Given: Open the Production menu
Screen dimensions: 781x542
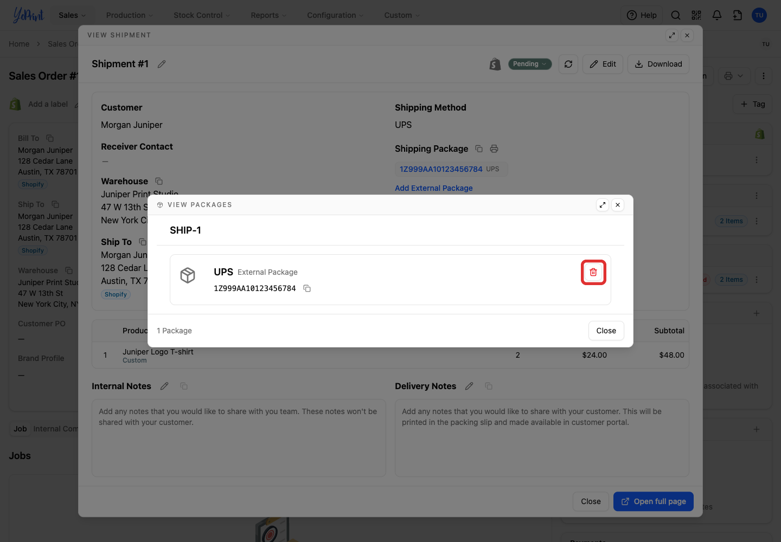Looking at the screenshot, I should 130,15.
